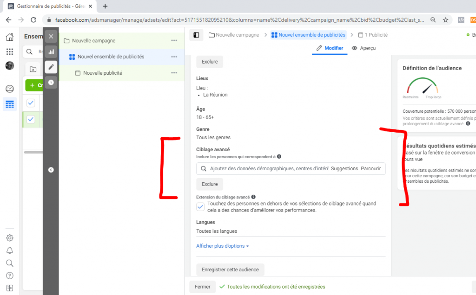Open the Facebook home icon in left rail
The image size is (476, 295).
(9, 37)
